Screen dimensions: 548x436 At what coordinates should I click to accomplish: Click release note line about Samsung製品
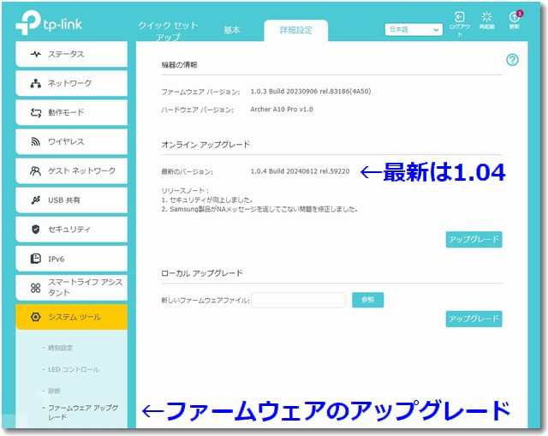tap(259, 209)
